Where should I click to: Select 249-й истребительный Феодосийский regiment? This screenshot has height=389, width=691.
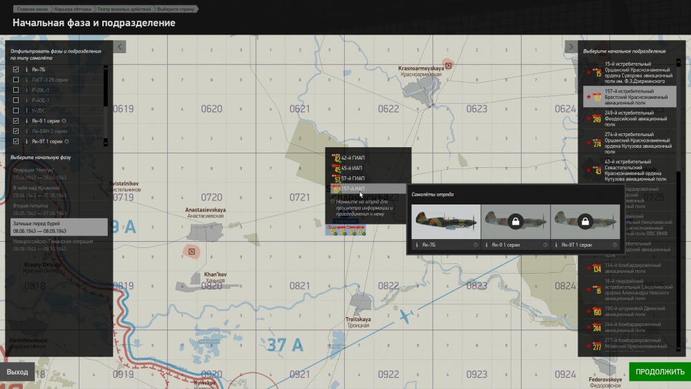[x=630, y=119]
